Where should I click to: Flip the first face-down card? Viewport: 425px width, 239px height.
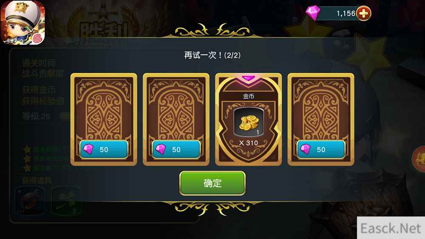pyautogui.click(x=104, y=119)
